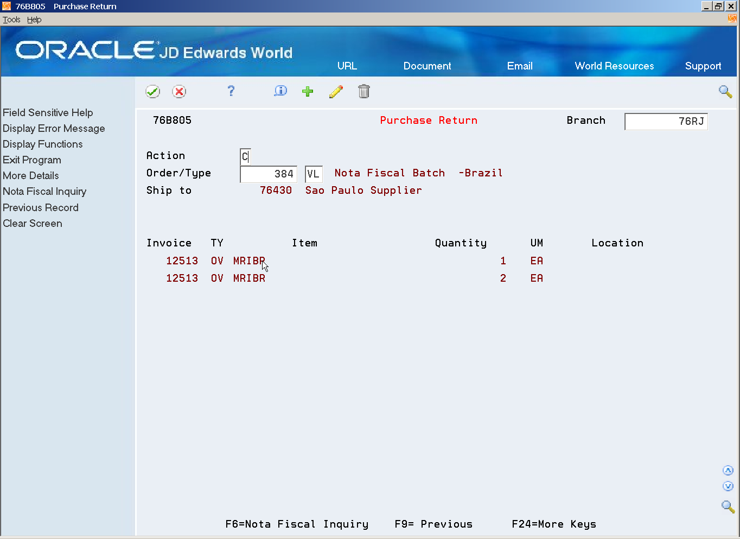Select Display Functions option
This screenshot has width=740, height=539.
click(x=43, y=144)
